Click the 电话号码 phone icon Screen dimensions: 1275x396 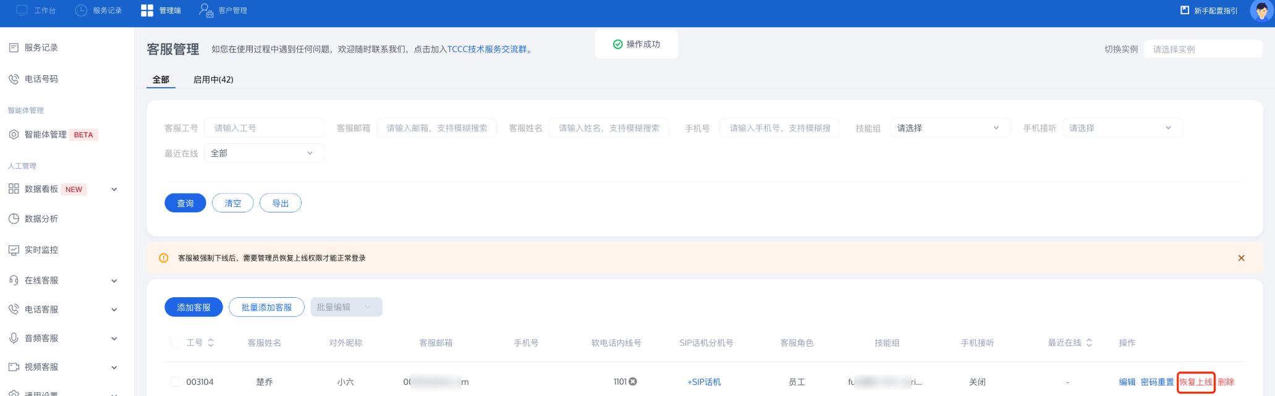coord(14,79)
